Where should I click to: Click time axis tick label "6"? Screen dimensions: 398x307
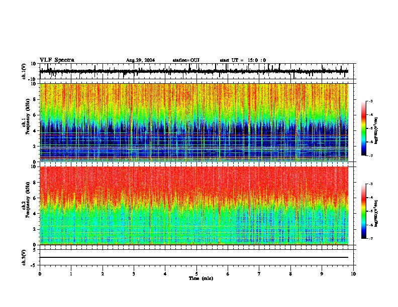click(x=228, y=274)
